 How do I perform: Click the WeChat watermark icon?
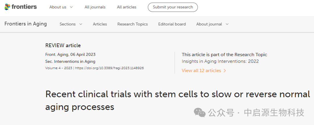pos(200,113)
